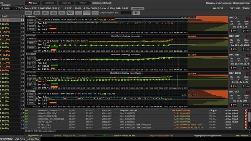Cancel the TUSD buy order with red X
The height and width of the screenshot is (141, 251).
click(246, 116)
